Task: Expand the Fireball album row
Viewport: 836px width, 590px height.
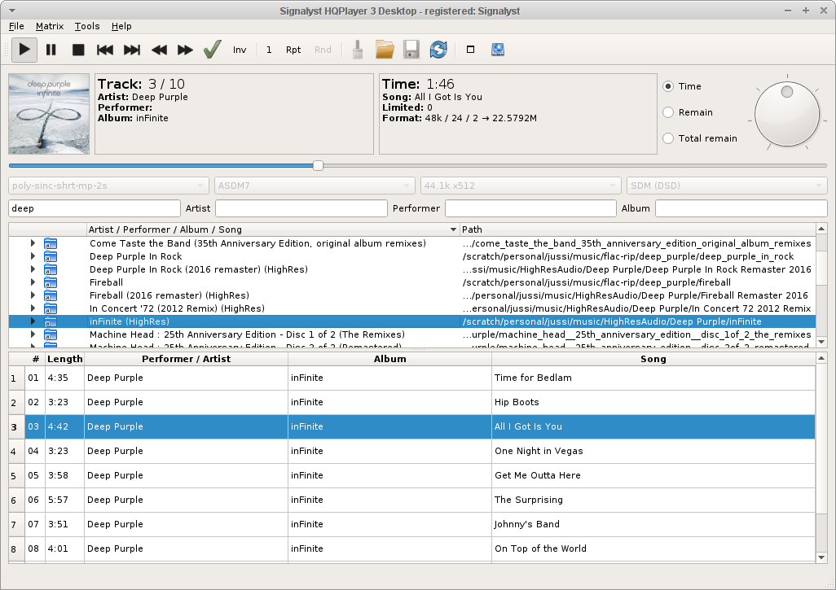Action: [33, 282]
